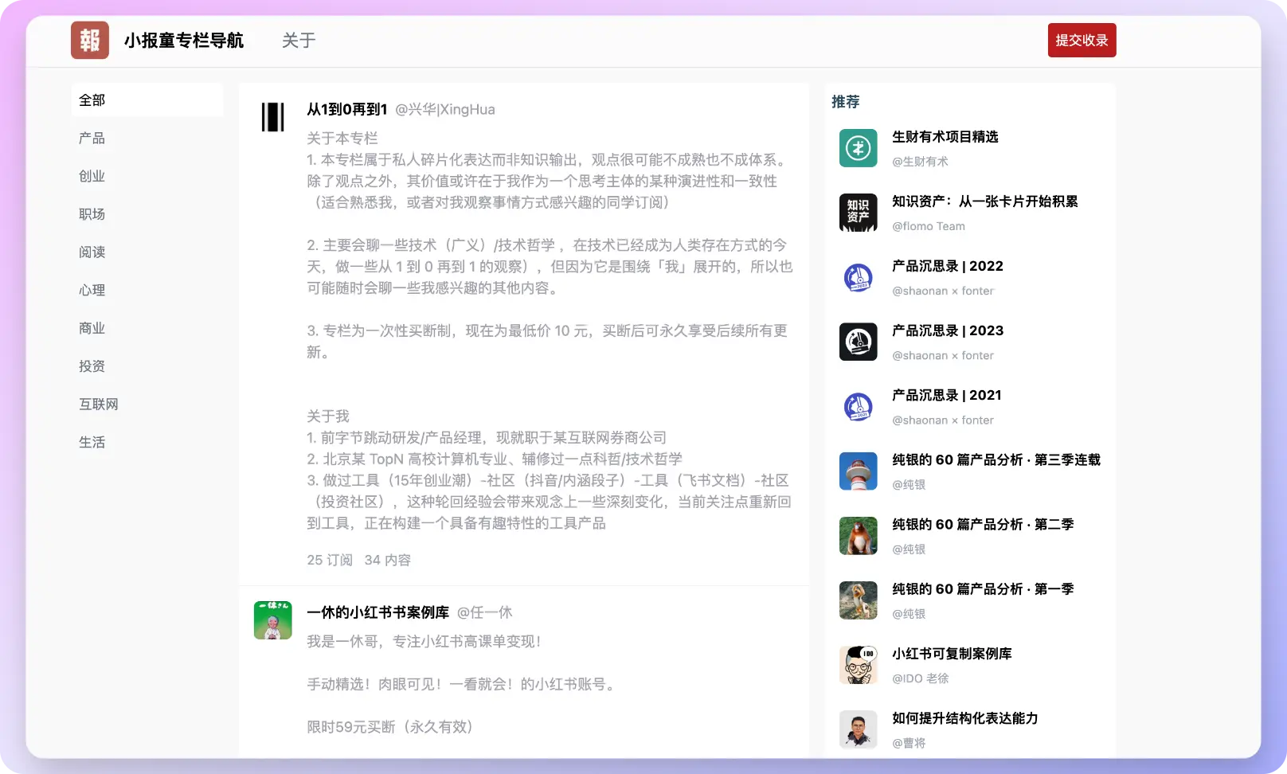Select the barcode avatar of 从1到0再到1
1287x774 pixels.
[272, 117]
